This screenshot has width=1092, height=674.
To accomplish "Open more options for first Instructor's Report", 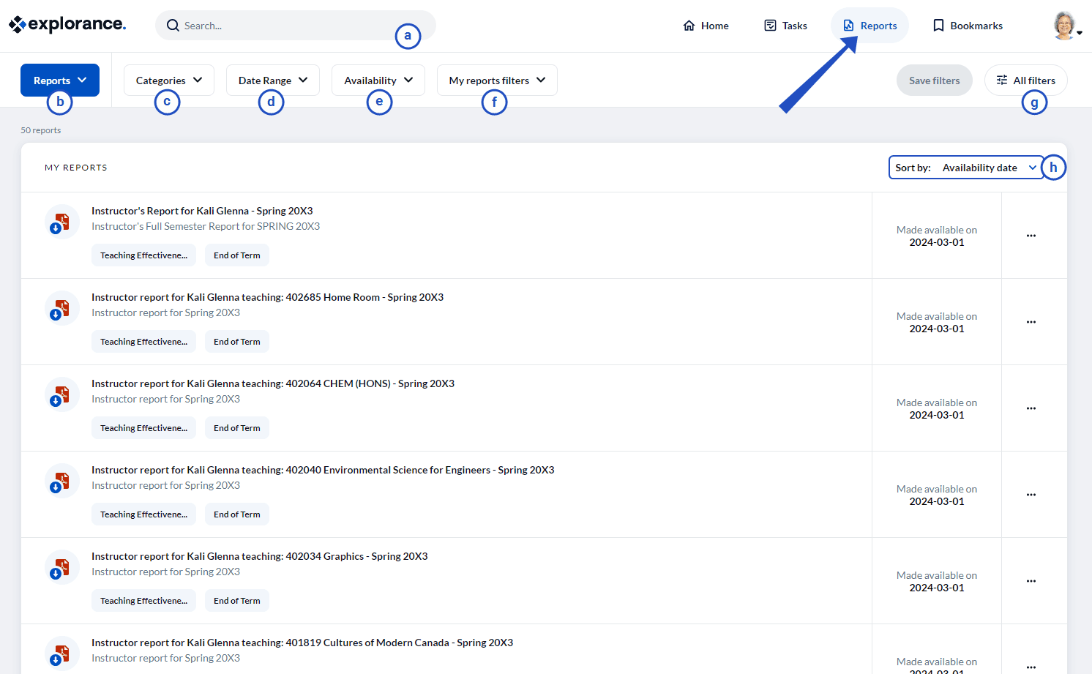I will 1031,236.
